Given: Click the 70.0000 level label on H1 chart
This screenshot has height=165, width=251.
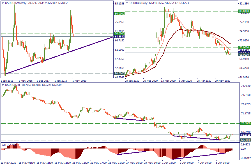Looking at the screenshot, I should [x=245, y=123].
